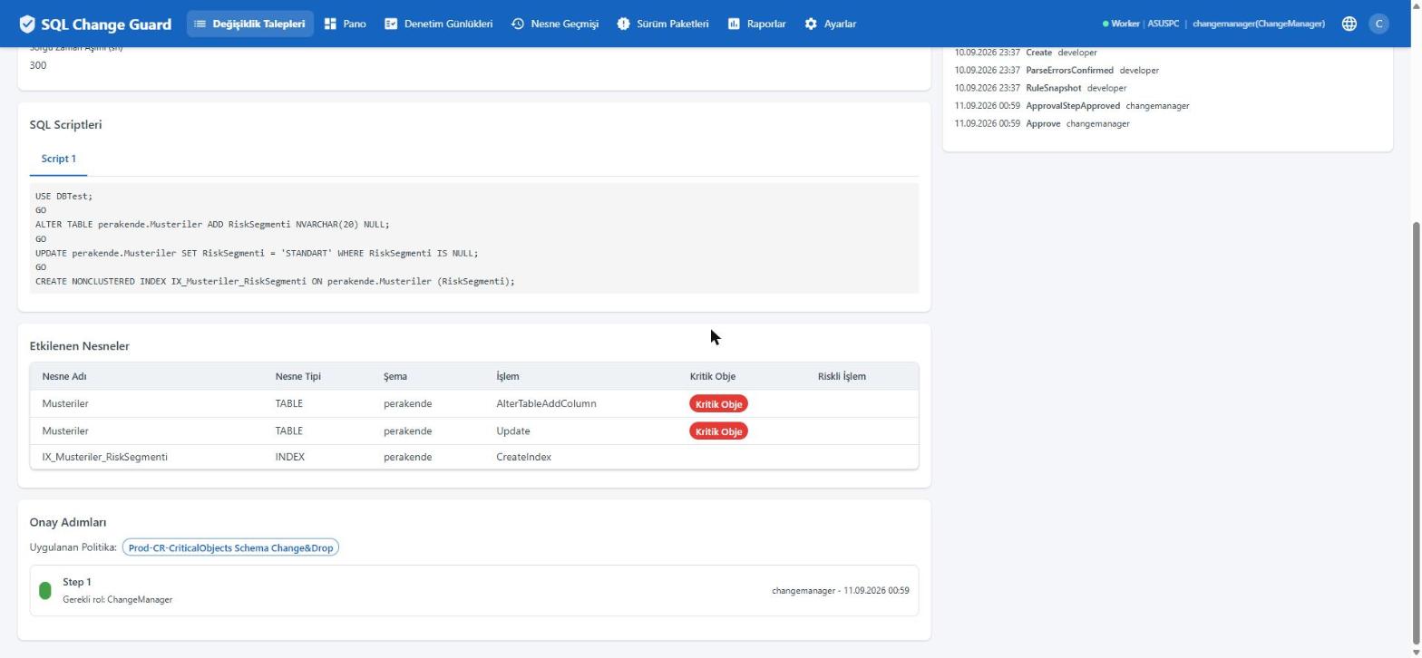Click the Nesne Adı column header
Viewport: 1422px width, 658px height.
[x=64, y=376]
